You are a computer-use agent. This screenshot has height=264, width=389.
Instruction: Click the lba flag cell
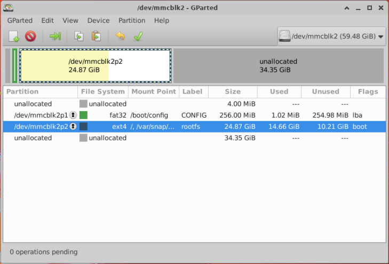pos(357,115)
